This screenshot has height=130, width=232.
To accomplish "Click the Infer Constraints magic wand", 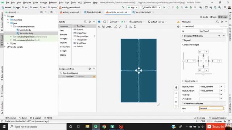I will point(120,27).
